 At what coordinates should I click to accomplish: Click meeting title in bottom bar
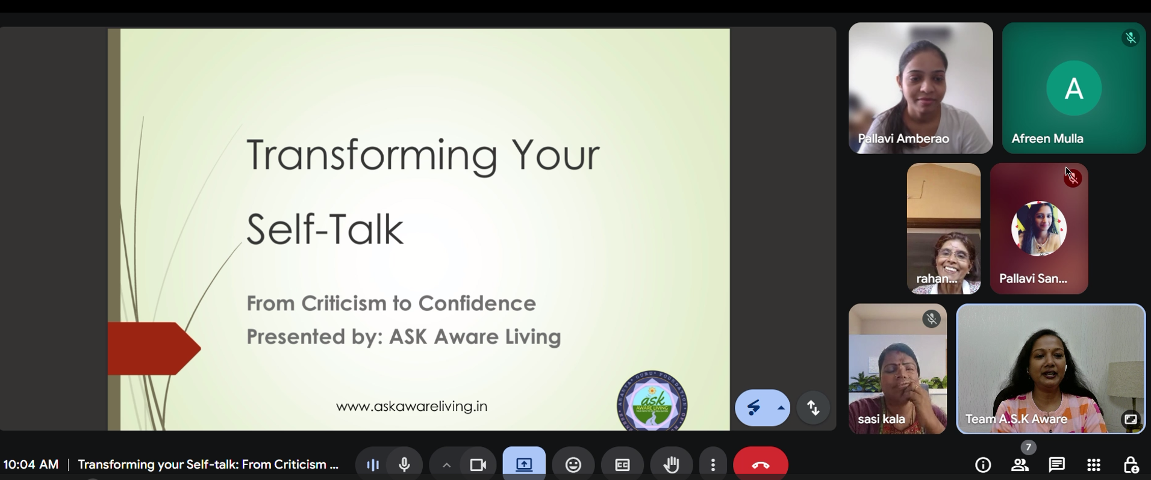pyautogui.click(x=208, y=465)
